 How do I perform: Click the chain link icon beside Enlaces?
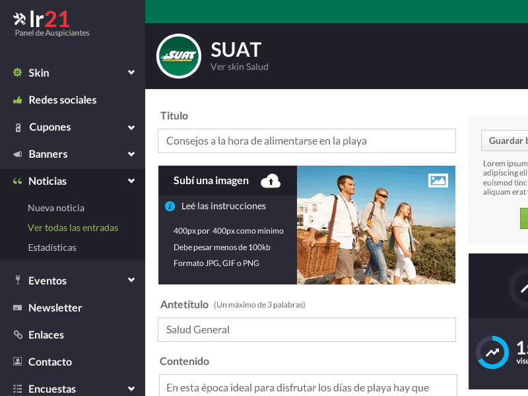point(18,335)
